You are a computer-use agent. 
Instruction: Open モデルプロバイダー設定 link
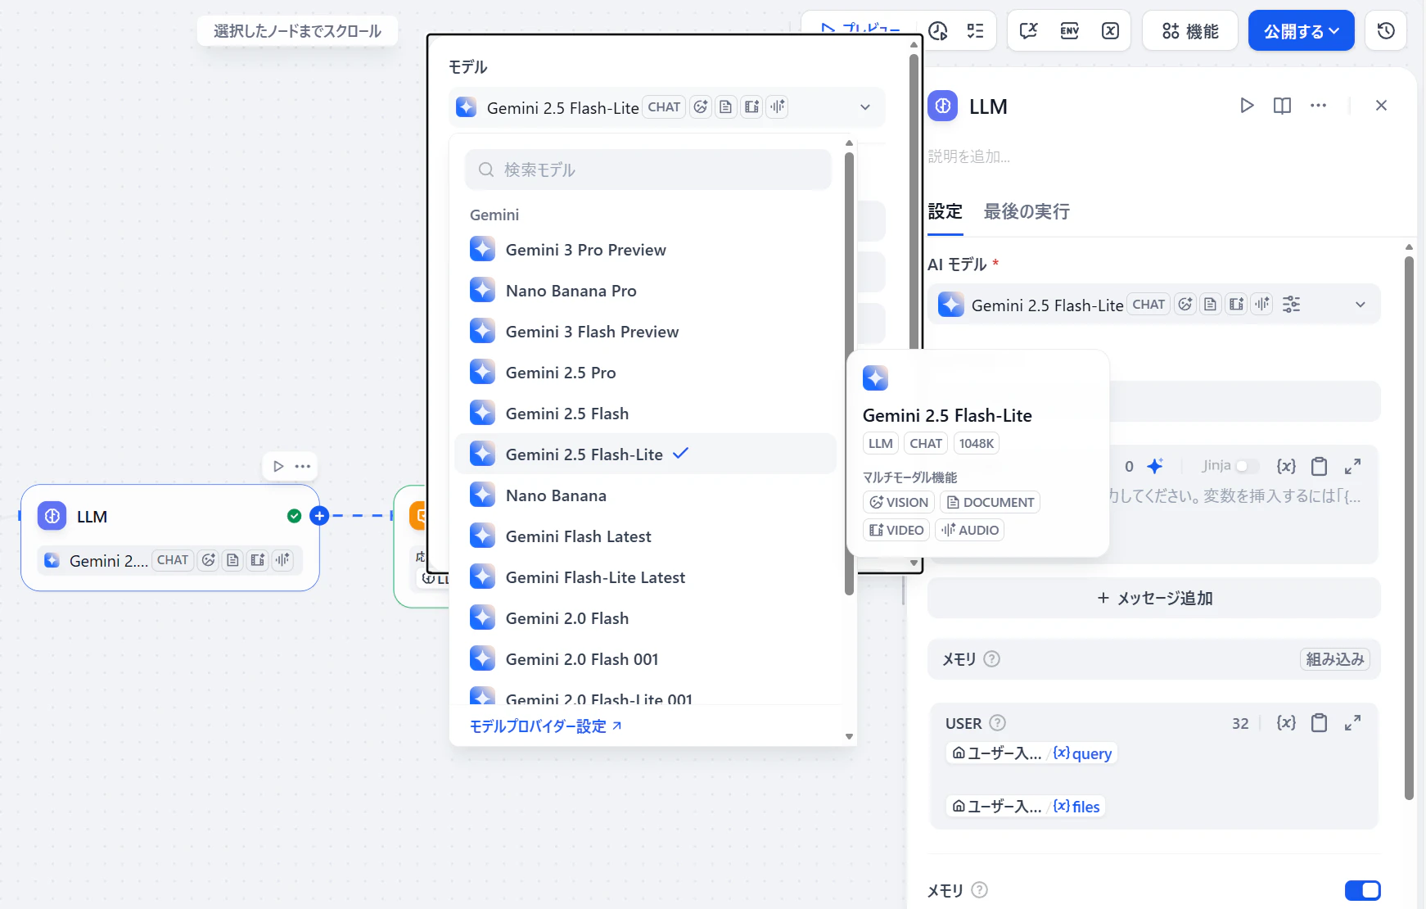[546, 726]
